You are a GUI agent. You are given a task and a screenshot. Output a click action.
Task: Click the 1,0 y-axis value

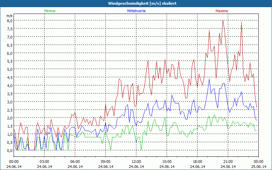click(10, 134)
